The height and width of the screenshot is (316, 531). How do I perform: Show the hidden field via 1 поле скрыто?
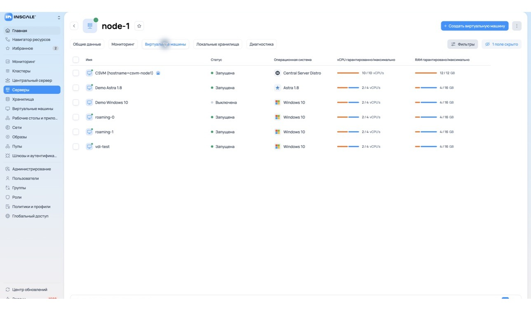[501, 44]
